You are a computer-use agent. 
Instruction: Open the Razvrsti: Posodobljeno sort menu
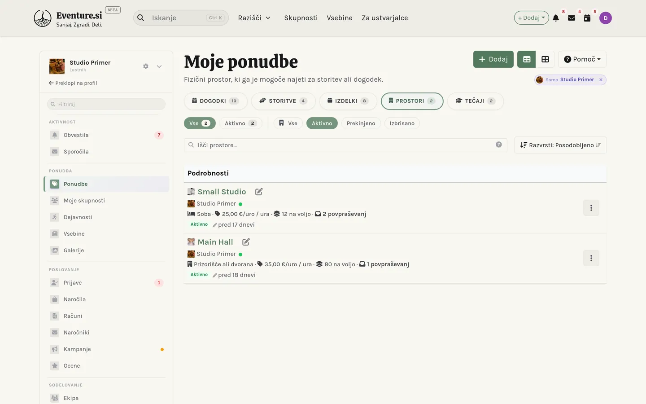point(560,145)
